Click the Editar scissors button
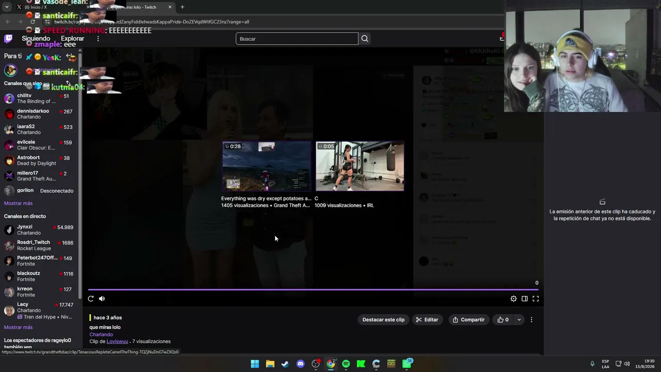661x372 pixels. pyautogui.click(x=427, y=320)
